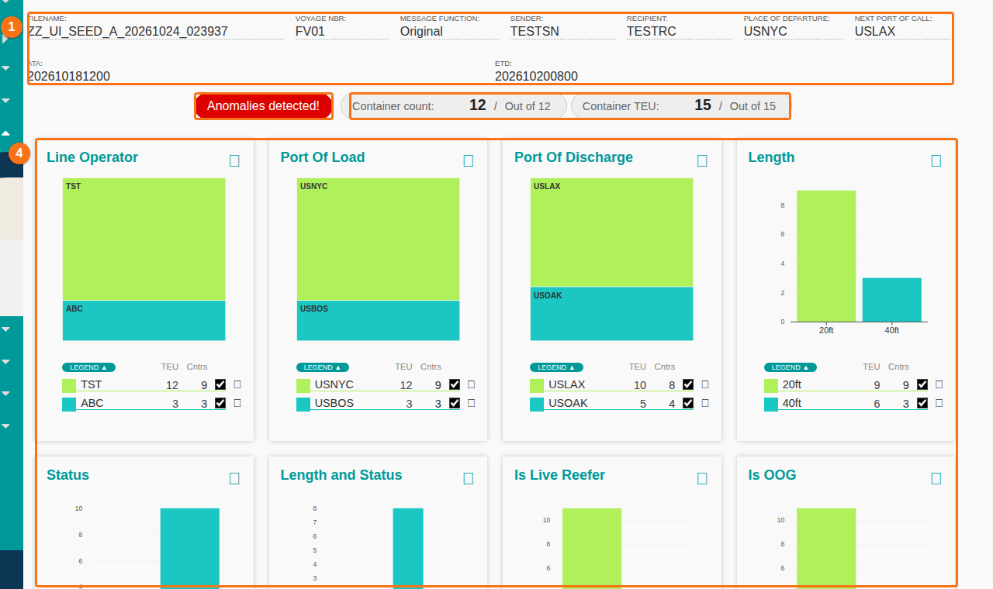Click the Container TEU pill
The image size is (993, 589).
681,106
